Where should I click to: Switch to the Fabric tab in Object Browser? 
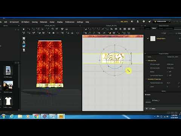pos(154,28)
